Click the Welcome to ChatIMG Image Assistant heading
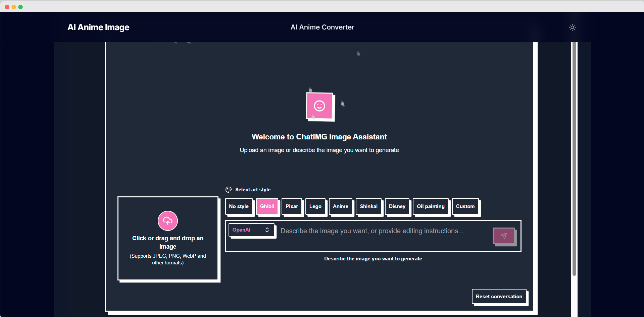 click(319, 137)
